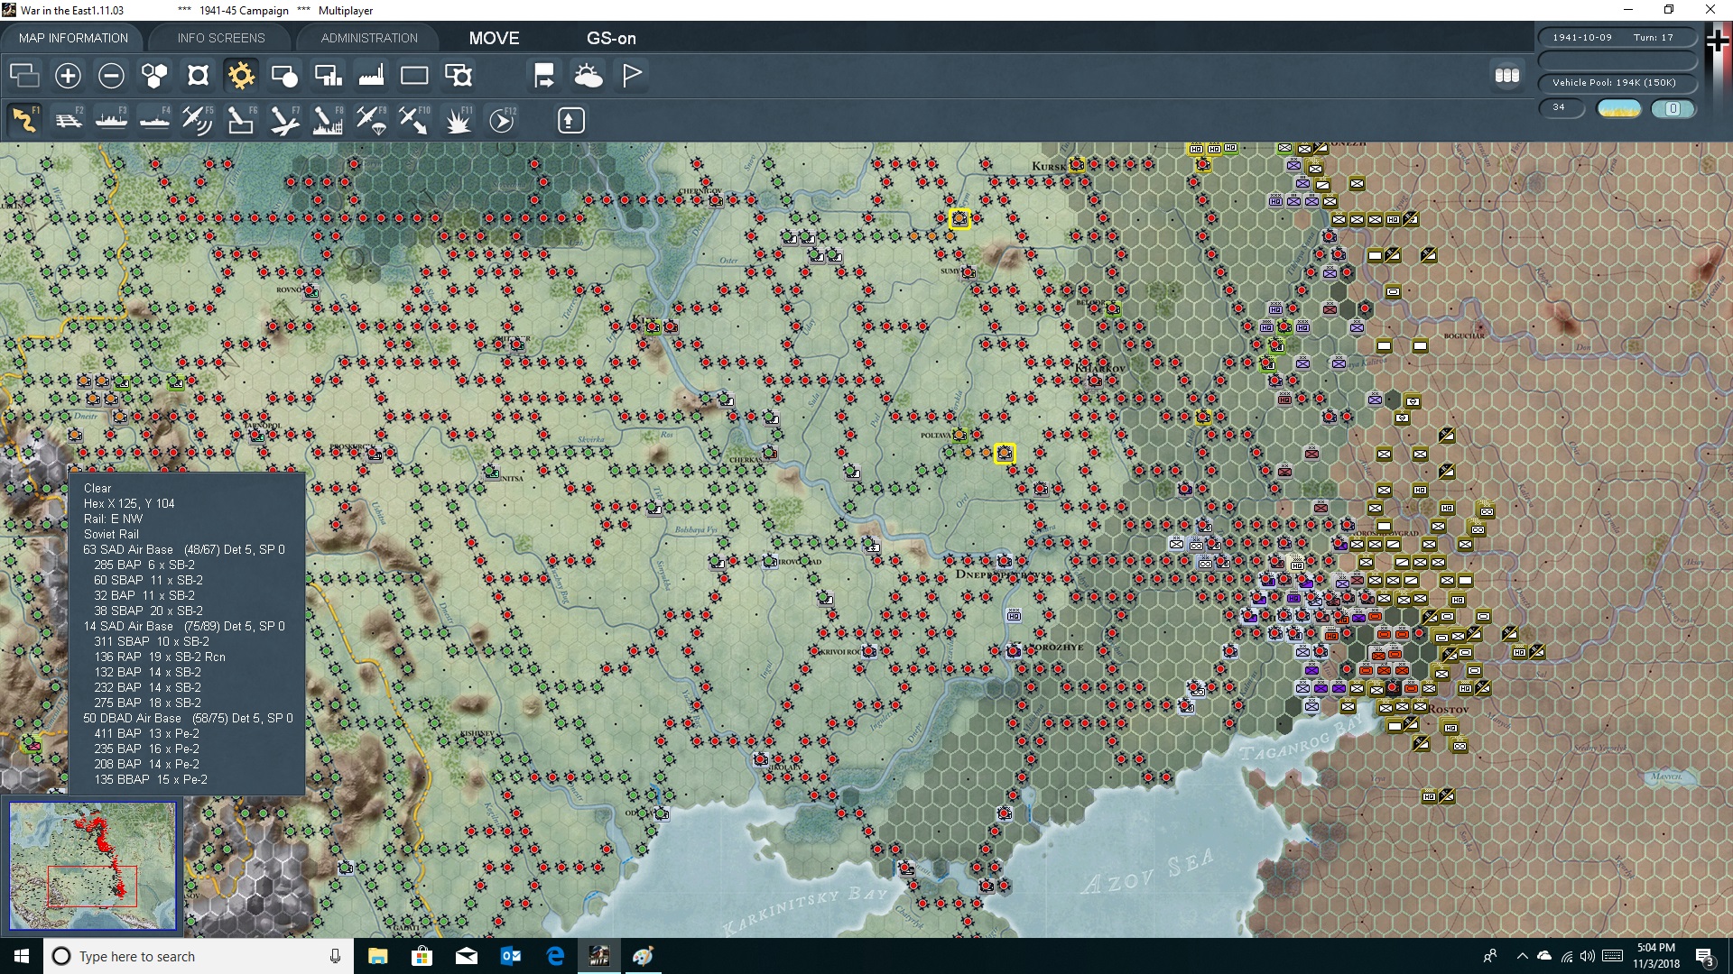Toggle the factory locations map icon
The width and height of the screenshot is (1733, 974).
pos(371,75)
